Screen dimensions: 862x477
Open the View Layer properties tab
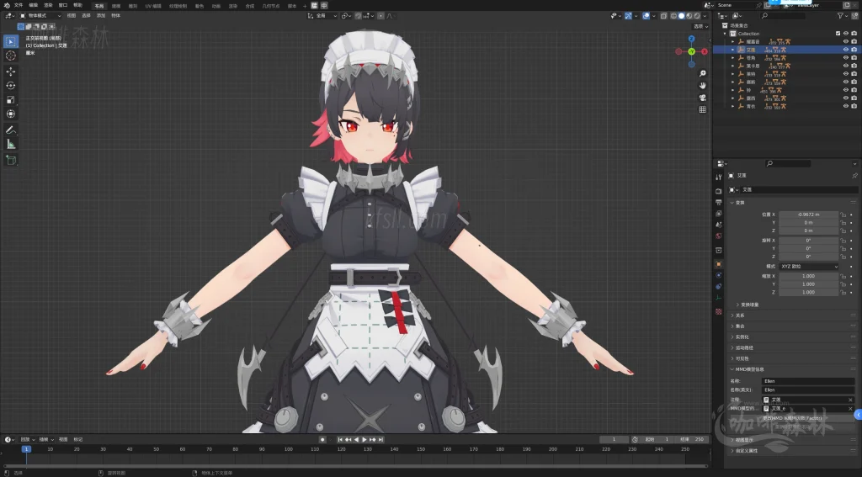click(x=719, y=213)
